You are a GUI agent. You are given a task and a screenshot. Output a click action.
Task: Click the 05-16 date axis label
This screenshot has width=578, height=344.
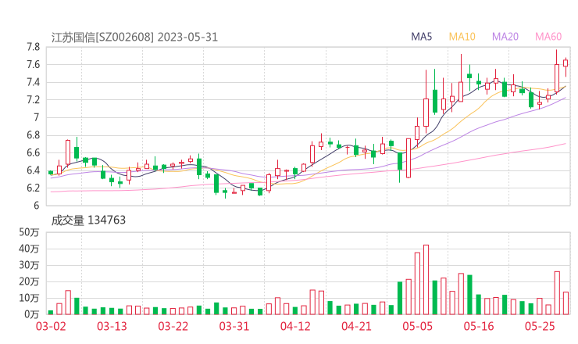[x=479, y=326]
